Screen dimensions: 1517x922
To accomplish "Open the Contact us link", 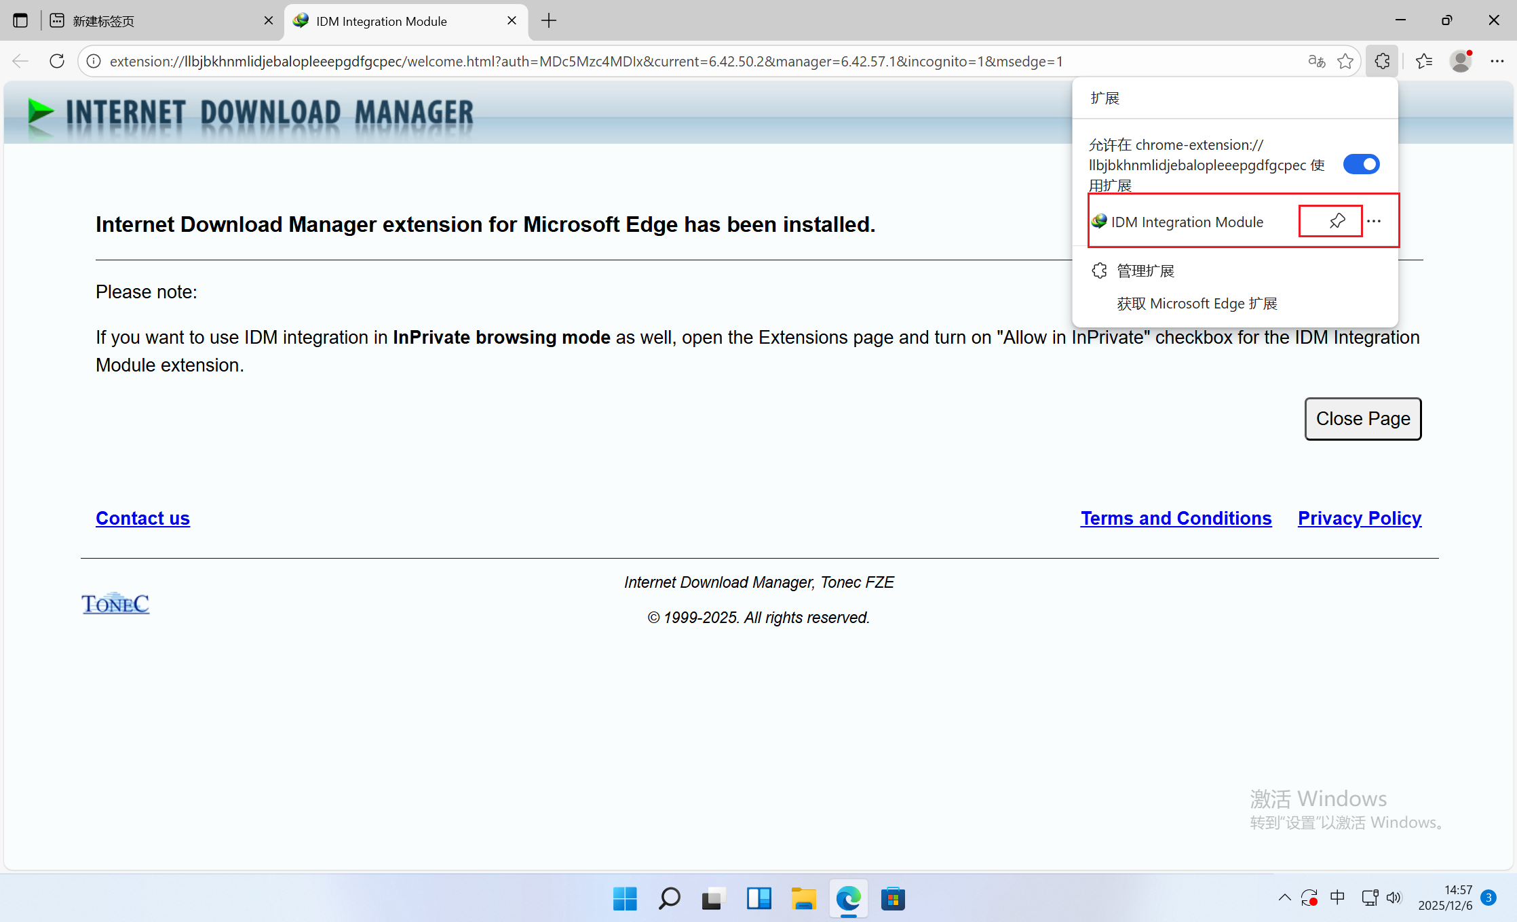I will point(142,518).
